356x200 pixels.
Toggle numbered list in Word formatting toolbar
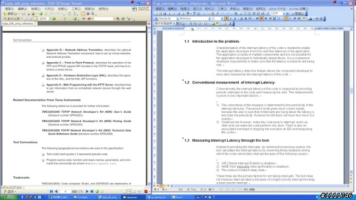pos(286,18)
